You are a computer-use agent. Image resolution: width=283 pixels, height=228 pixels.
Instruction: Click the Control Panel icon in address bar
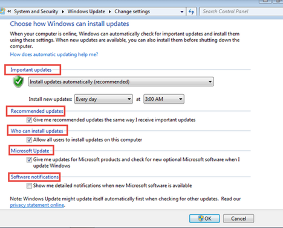pyautogui.click(x=2, y=11)
